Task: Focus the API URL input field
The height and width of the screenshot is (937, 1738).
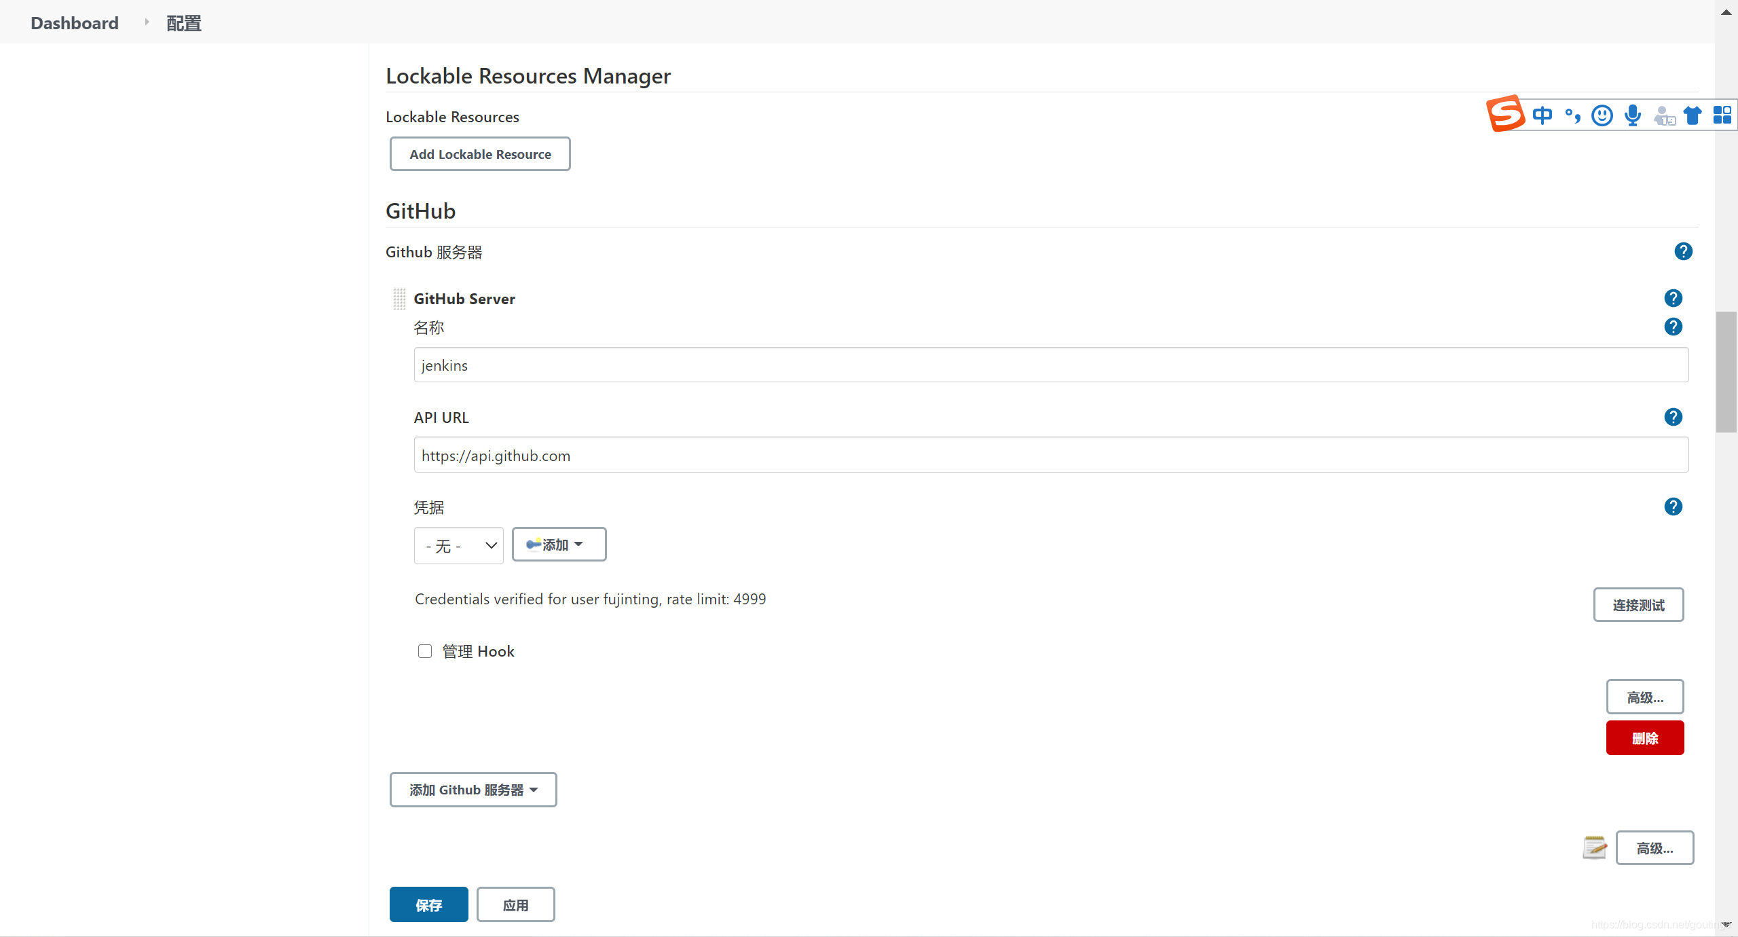Action: coord(1051,455)
